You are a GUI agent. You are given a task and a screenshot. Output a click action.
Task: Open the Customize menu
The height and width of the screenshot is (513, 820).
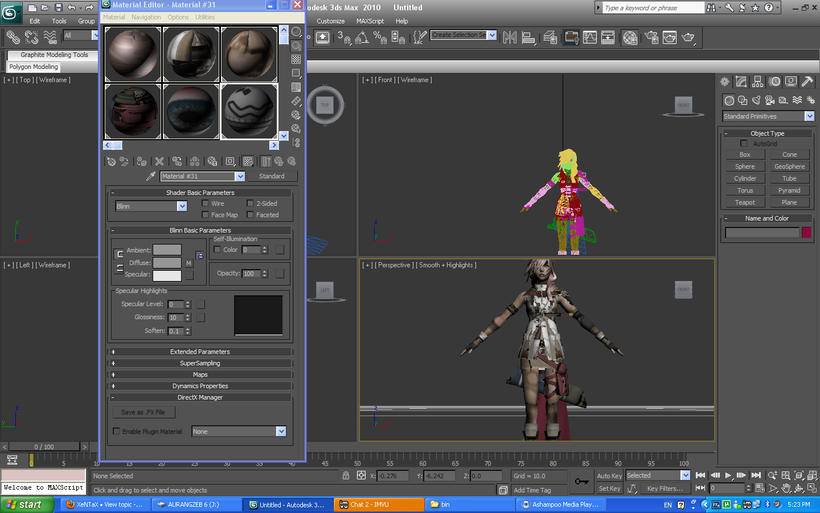click(331, 21)
